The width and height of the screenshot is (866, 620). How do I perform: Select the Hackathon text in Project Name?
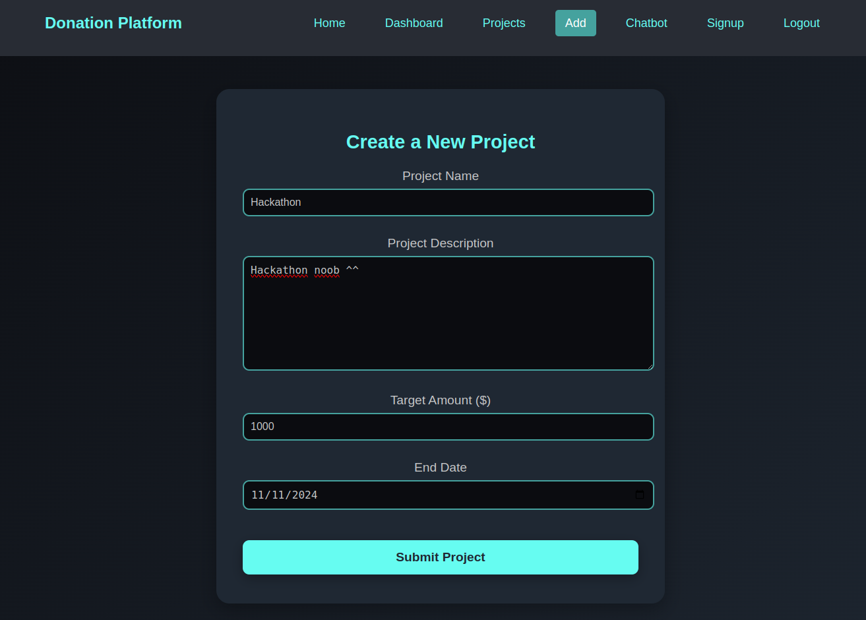276,202
